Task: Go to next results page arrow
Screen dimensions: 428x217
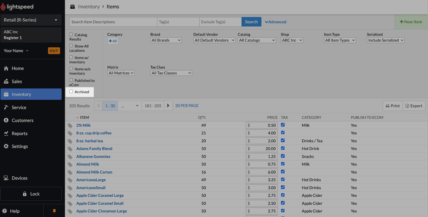Action: pos(168,106)
